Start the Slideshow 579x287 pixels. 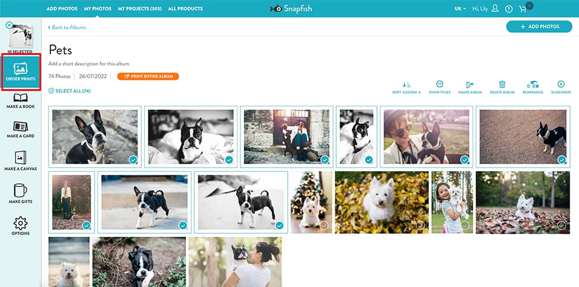coord(561,85)
